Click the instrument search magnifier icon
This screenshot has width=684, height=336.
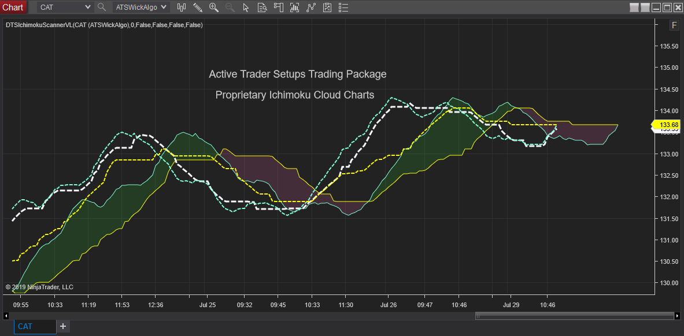[x=102, y=7]
